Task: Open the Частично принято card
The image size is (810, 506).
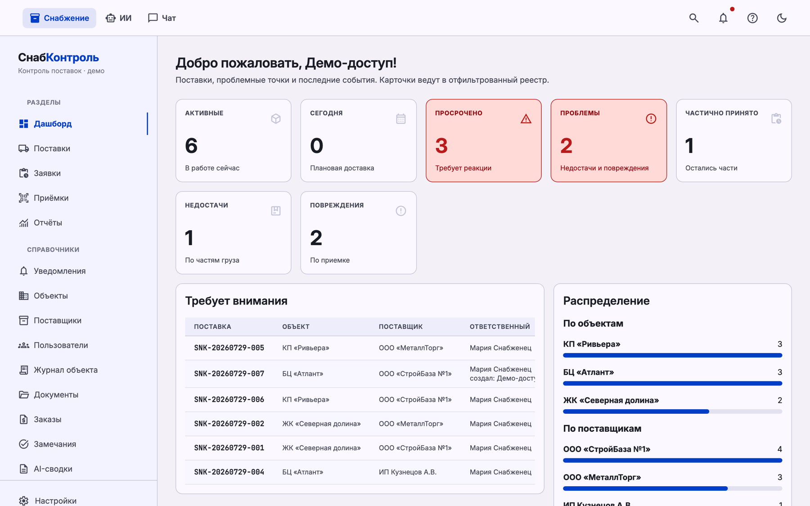Action: click(733, 140)
